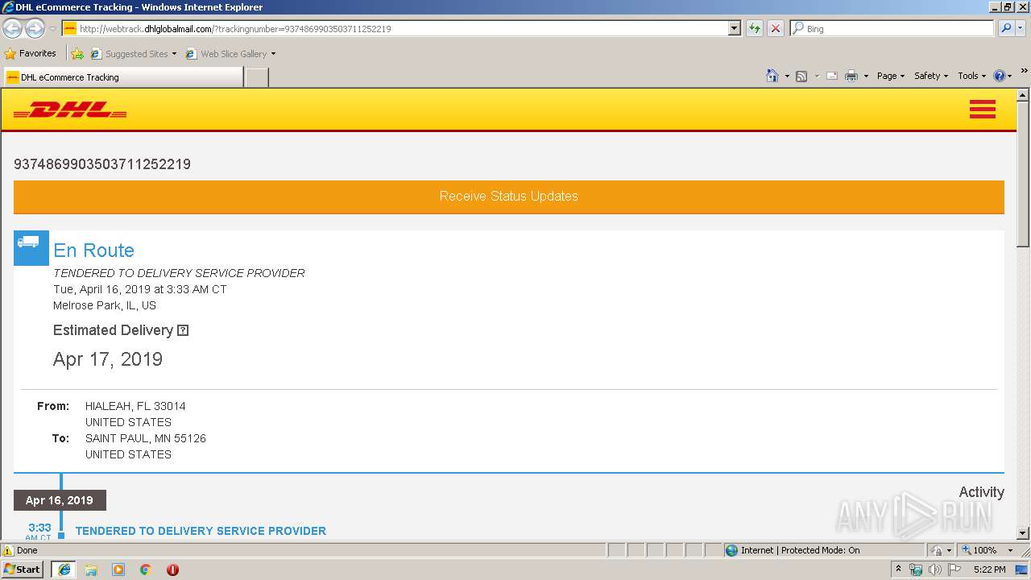Click the RSS feeds icon
This screenshot has height=580, width=1031.
tap(801, 76)
